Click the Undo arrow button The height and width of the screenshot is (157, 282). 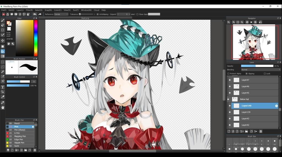tap(35, 14)
